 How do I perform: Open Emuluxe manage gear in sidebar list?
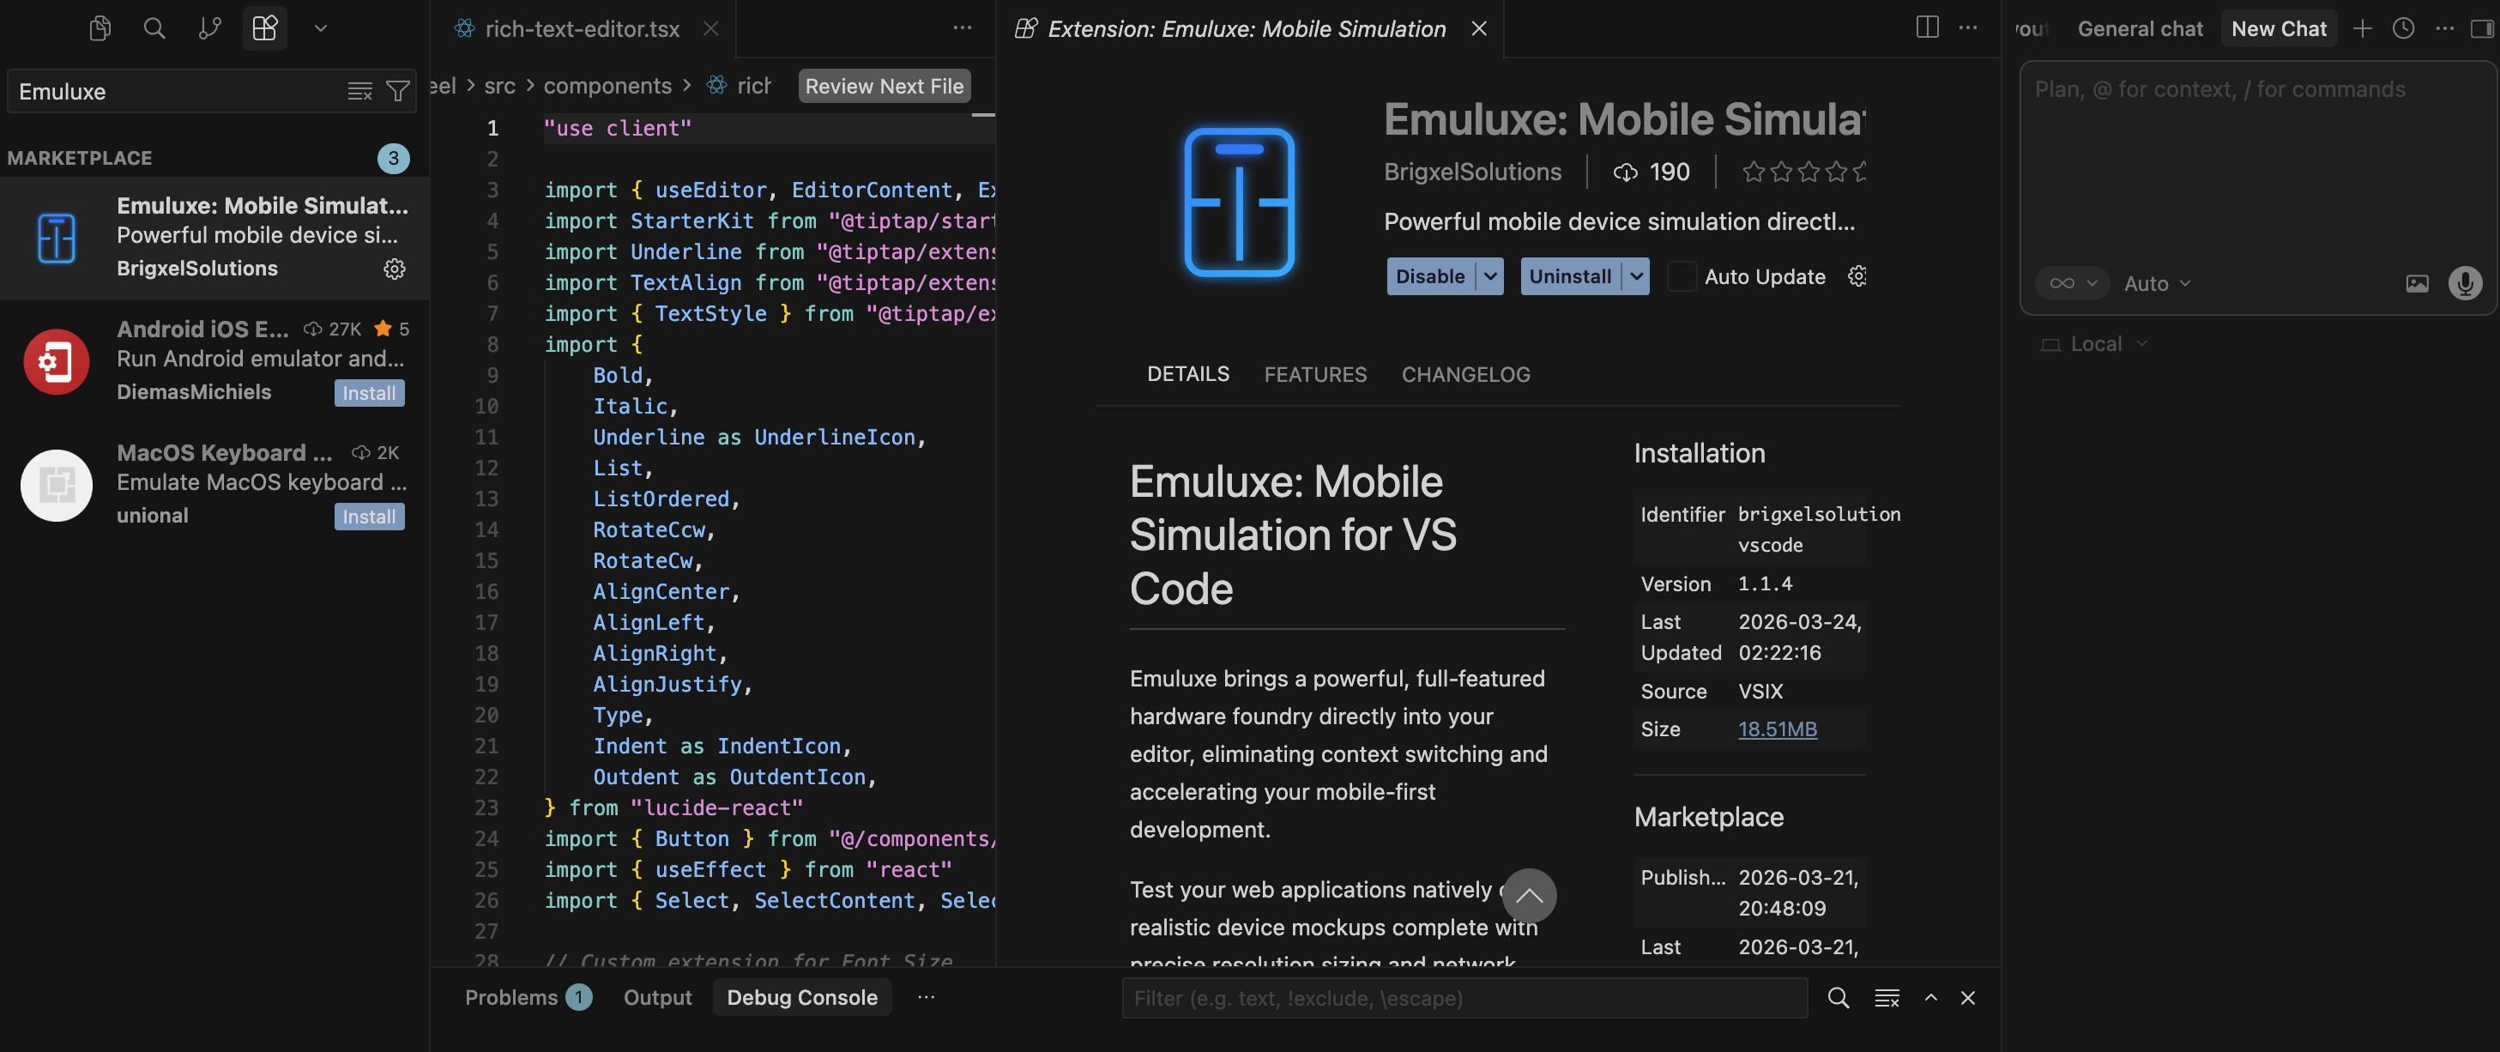click(394, 269)
